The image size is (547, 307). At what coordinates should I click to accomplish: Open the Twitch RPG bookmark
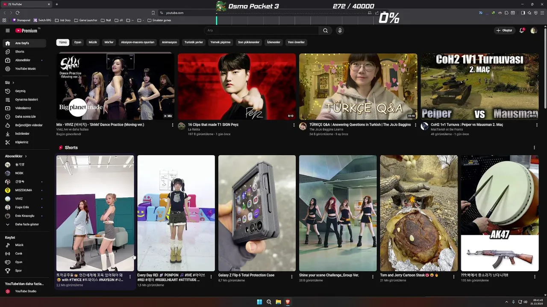[42, 20]
